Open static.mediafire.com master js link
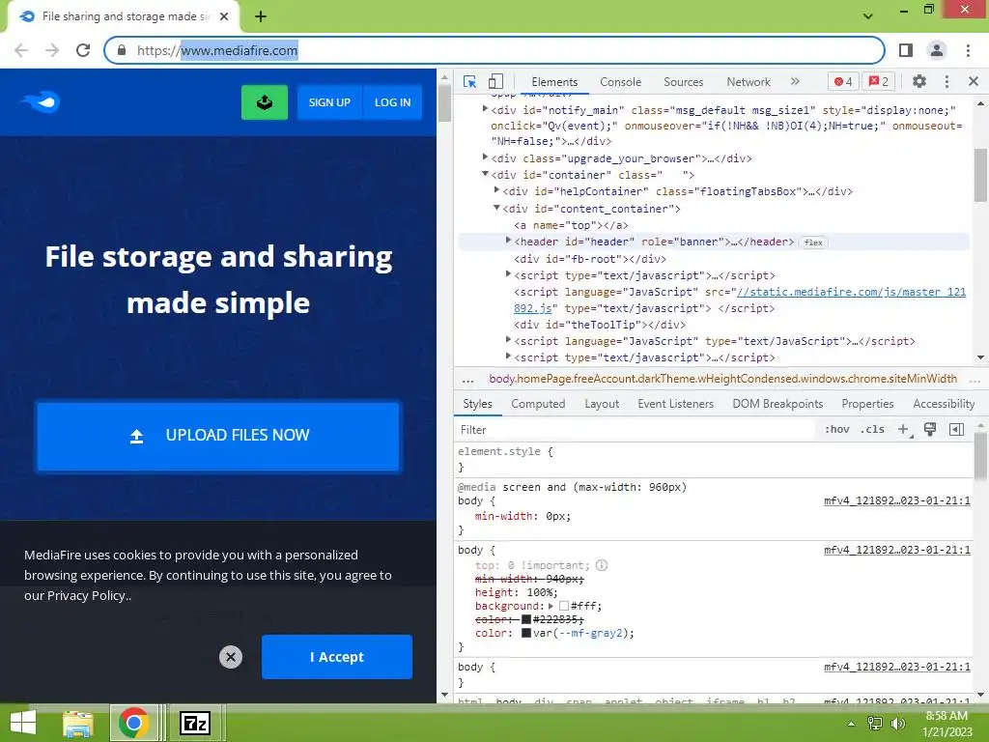The height and width of the screenshot is (742, 989). 851,292
